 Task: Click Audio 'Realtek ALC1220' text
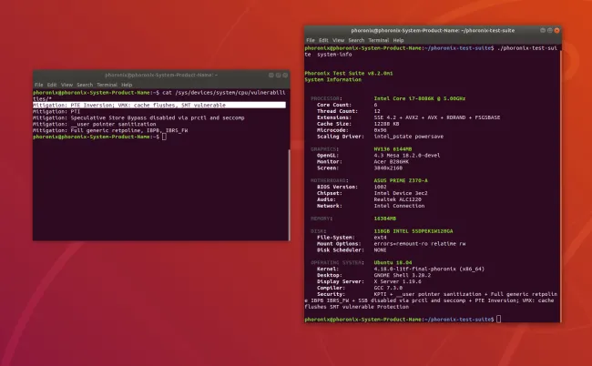coord(398,199)
